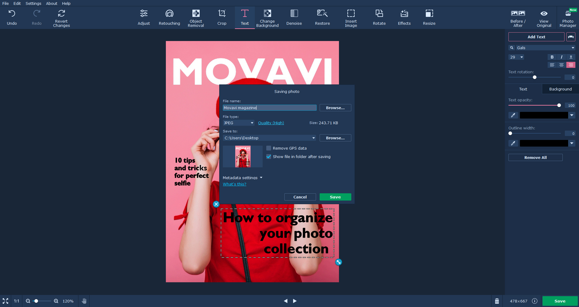
Task: Align text center
Action: tap(562, 65)
